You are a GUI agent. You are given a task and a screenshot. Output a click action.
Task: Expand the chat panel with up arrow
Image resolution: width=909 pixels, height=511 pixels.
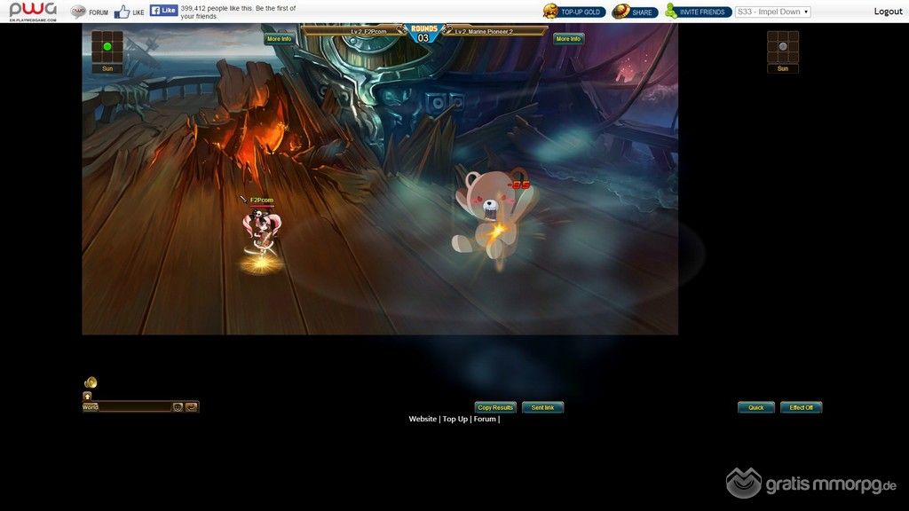(x=88, y=396)
